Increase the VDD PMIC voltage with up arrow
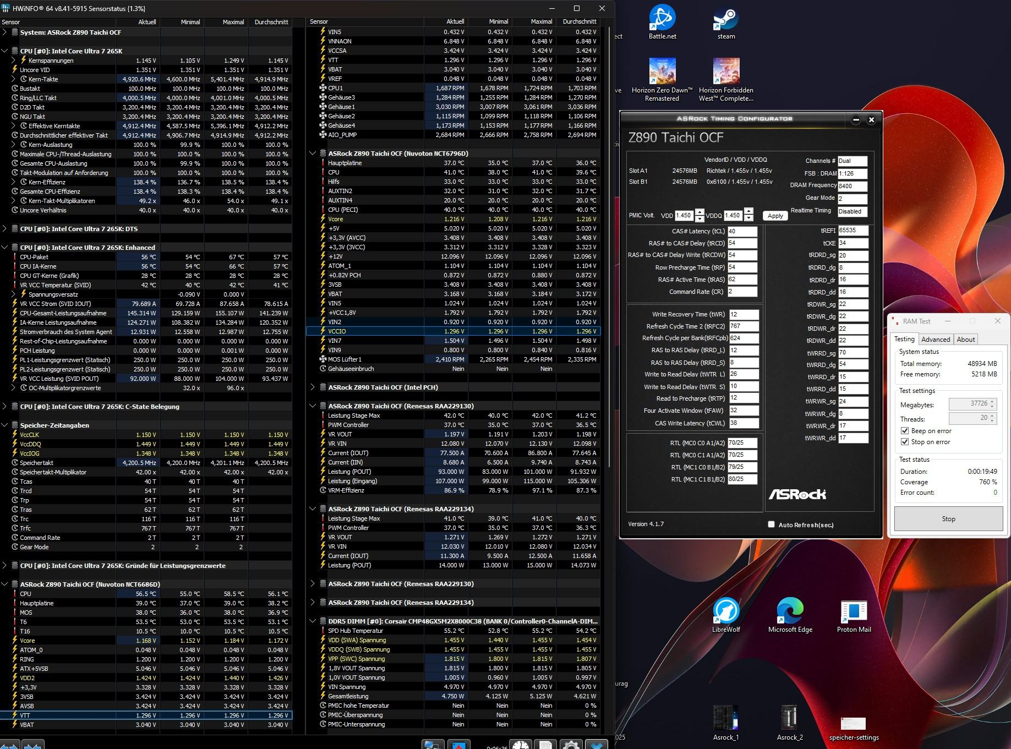The width and height of the screenshot is (1011, 749). point(699,212)
